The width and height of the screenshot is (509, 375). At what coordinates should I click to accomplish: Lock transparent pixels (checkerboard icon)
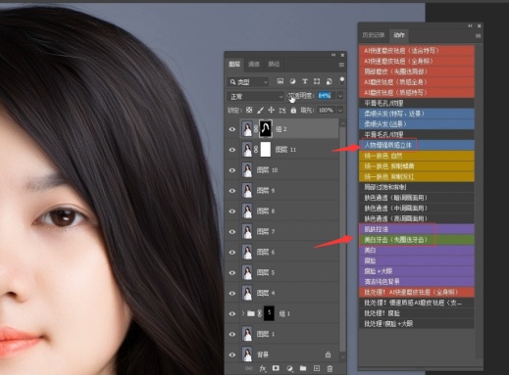249,110
